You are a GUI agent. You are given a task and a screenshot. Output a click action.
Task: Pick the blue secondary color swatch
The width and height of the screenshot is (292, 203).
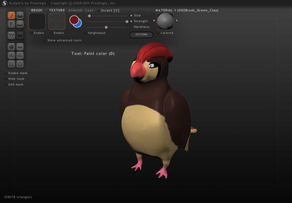(x=79, y=25)
